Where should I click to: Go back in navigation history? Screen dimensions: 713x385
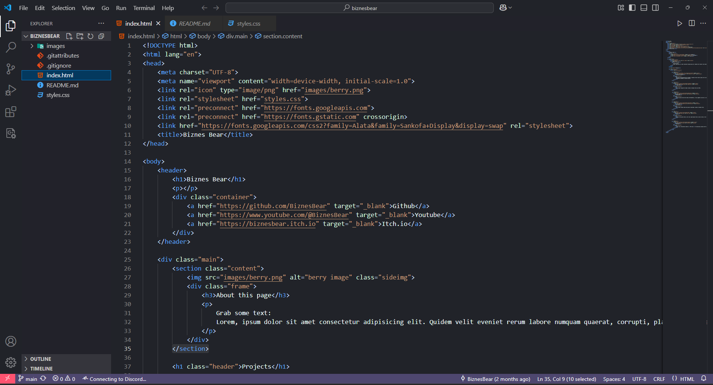tap(204, 8)
